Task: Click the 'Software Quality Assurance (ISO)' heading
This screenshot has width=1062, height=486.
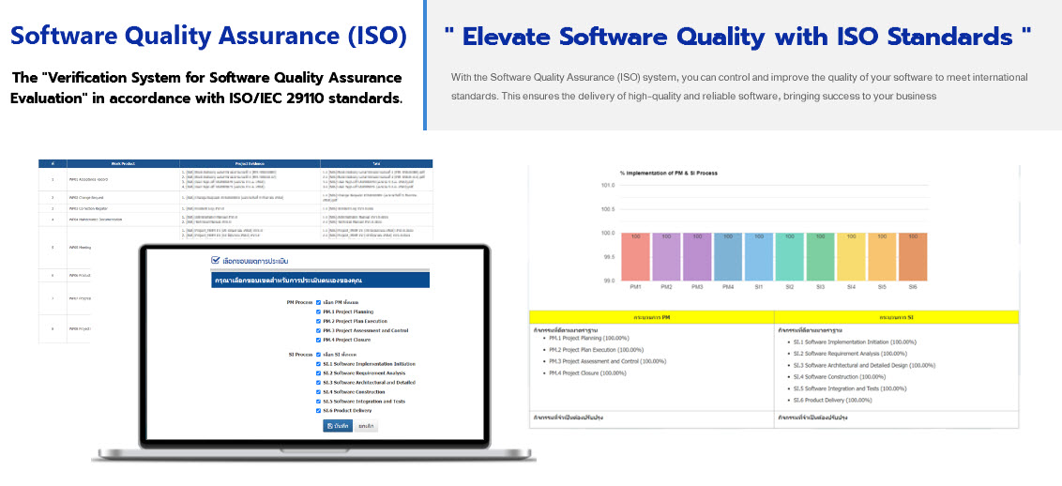Action: (208, 36)
